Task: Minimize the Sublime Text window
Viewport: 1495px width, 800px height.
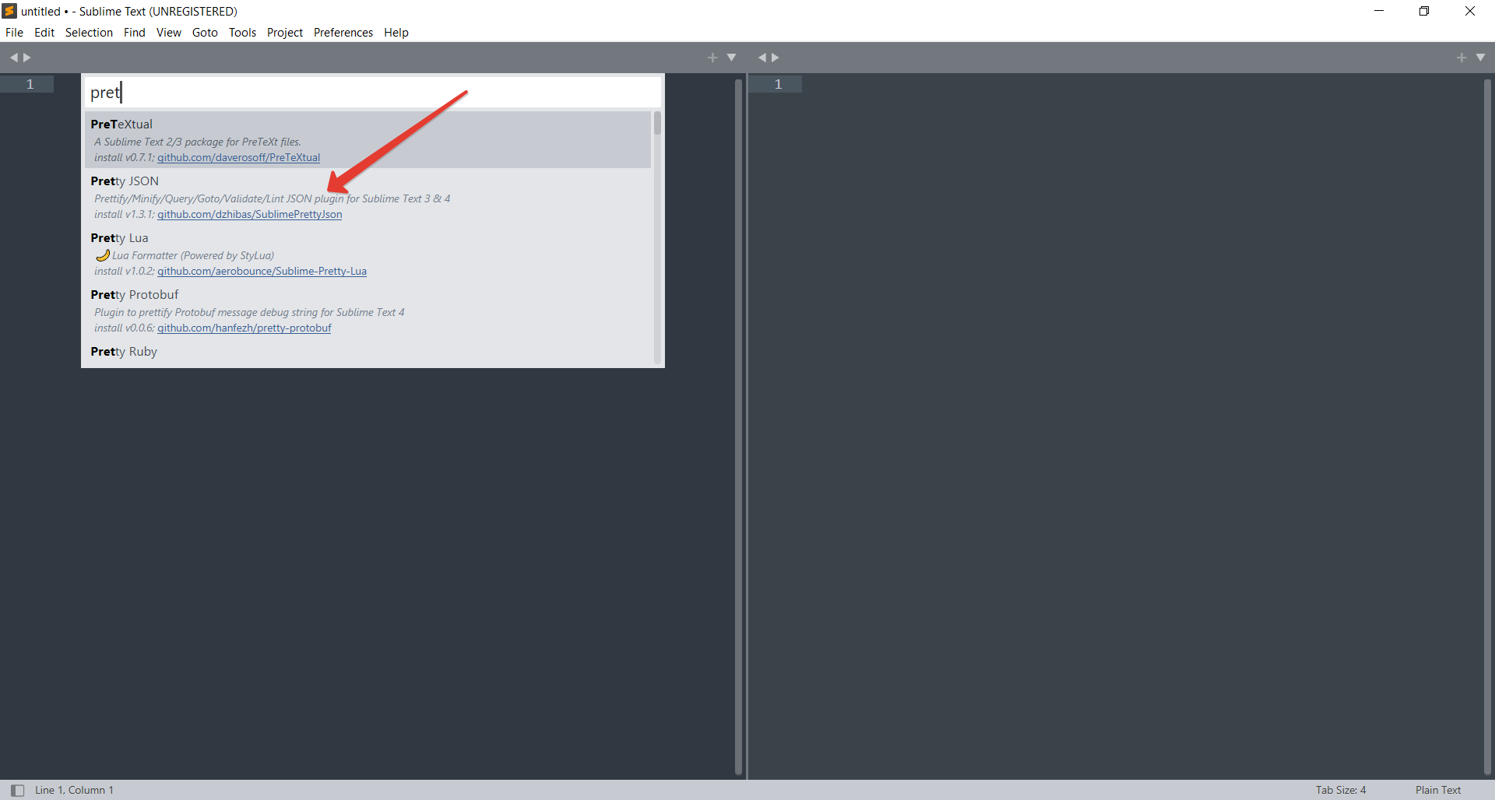Action: tap(1379, 11)
